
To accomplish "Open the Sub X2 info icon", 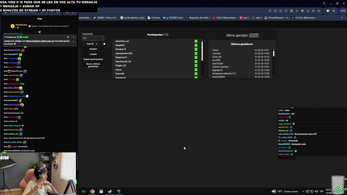I will (x=97, y=44).
